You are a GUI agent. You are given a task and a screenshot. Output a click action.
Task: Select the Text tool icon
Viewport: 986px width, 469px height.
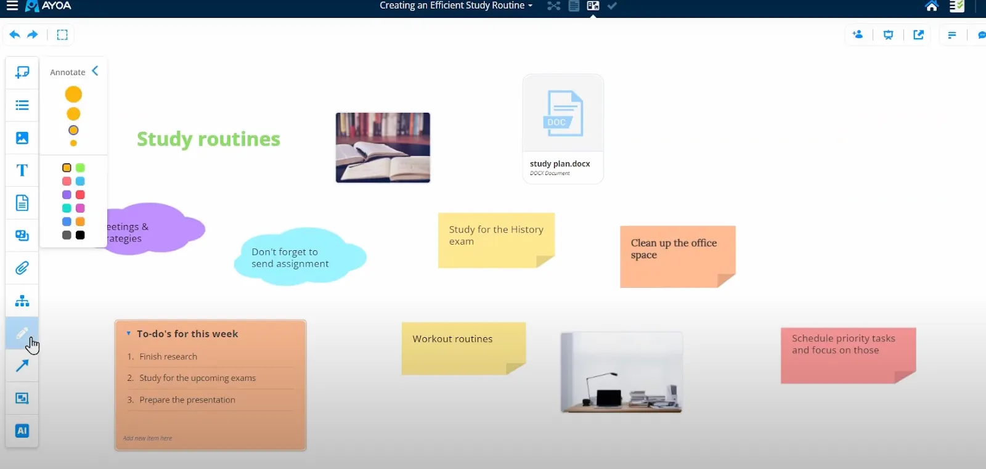click(x=22, y=170)
